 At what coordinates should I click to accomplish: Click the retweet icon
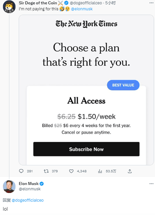coord(46,171)
